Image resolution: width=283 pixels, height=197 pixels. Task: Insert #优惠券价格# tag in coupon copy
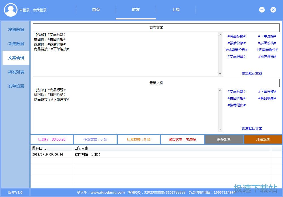[237, 50]
